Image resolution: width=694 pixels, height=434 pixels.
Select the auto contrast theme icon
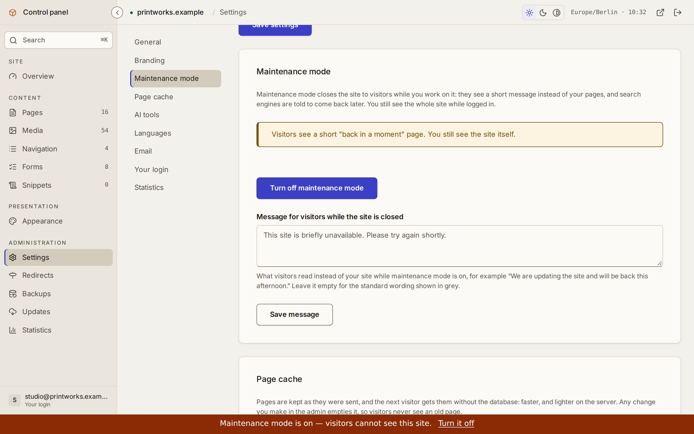click(x=557, y=12)
